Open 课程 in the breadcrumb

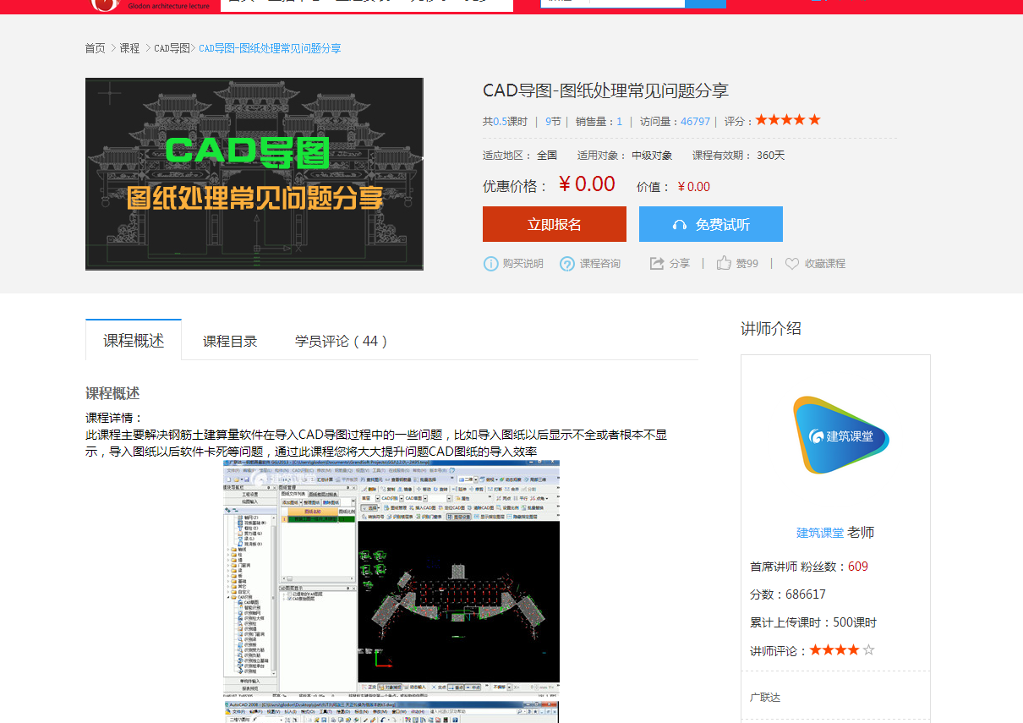(129, 48)
